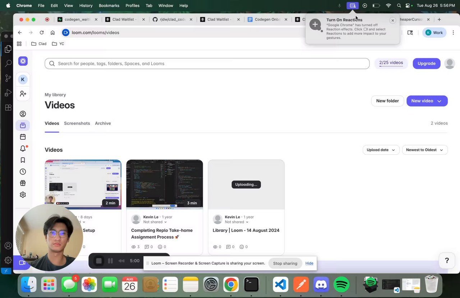The width and height of the screenshot is (460, 298).
Task: Open the notifications bell
Action: [x=23, y=148]
